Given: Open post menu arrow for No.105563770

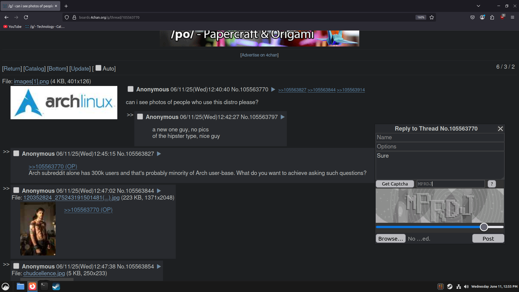Looking at the screenshot, I should point(273,89).
